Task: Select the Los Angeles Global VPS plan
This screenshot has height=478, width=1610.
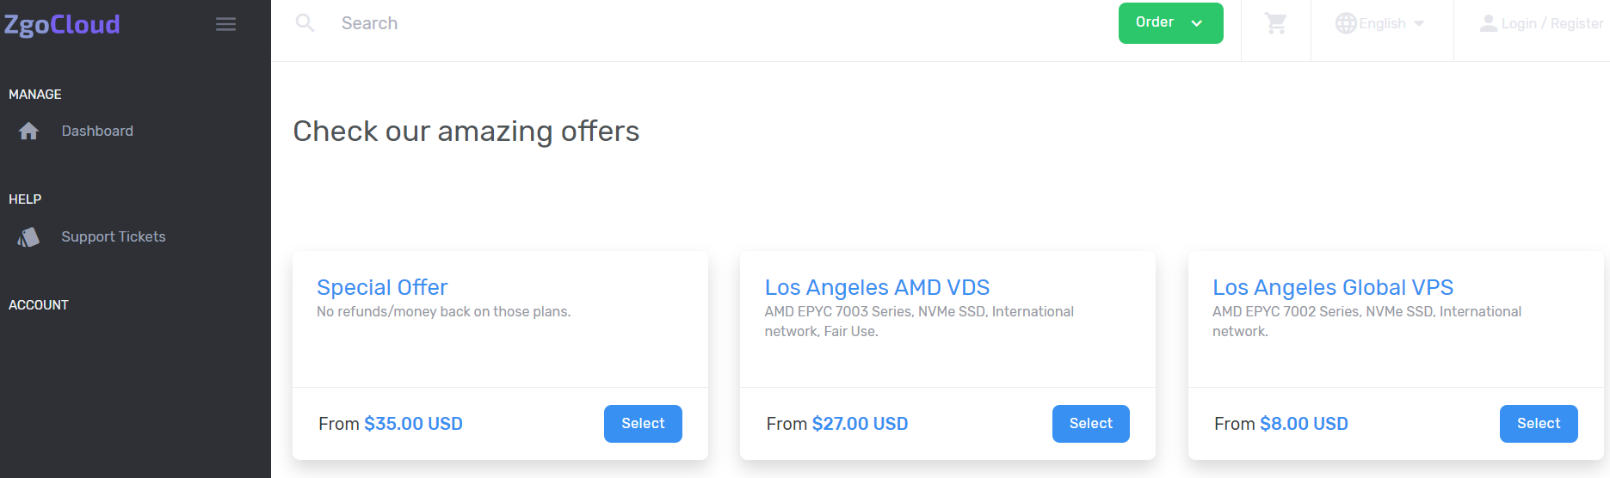Action: [x=1539, y=424]
